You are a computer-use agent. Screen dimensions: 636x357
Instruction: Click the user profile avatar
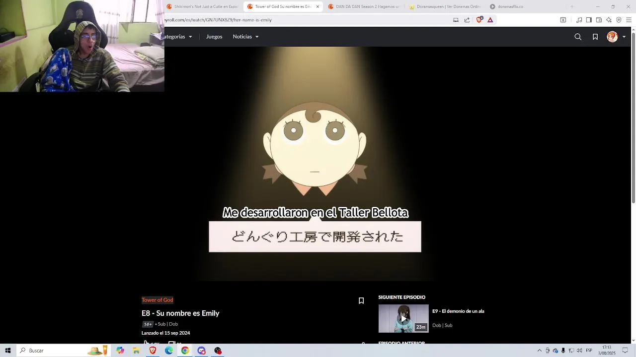tap(612, 37)
